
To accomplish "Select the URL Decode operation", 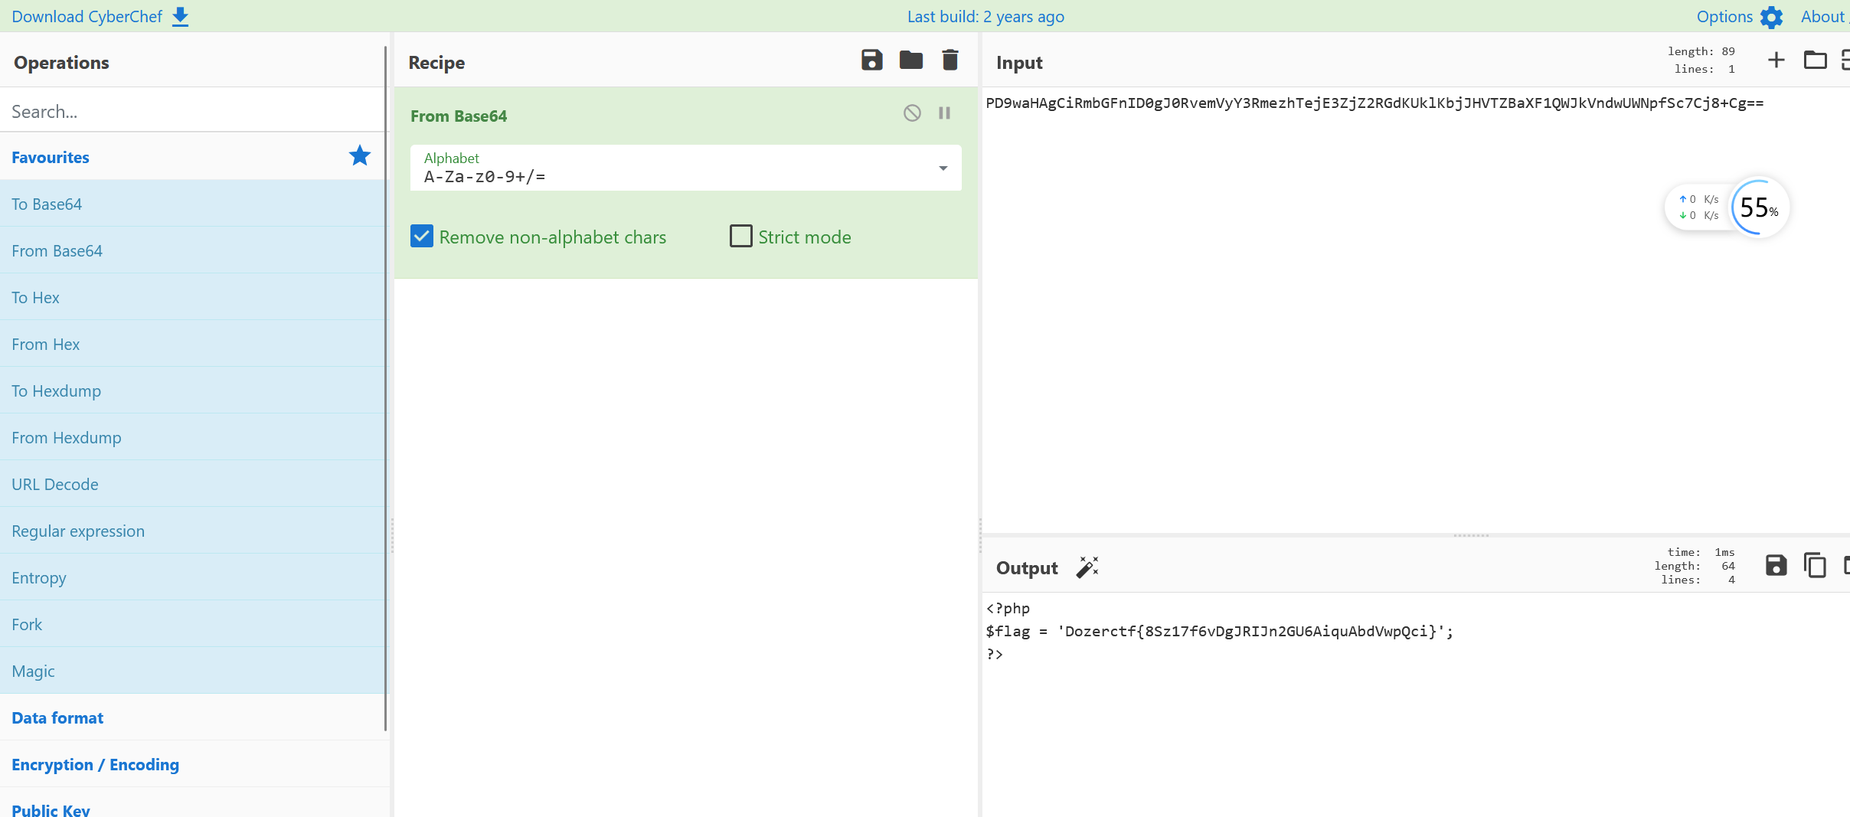I will (x=54, y=484).
